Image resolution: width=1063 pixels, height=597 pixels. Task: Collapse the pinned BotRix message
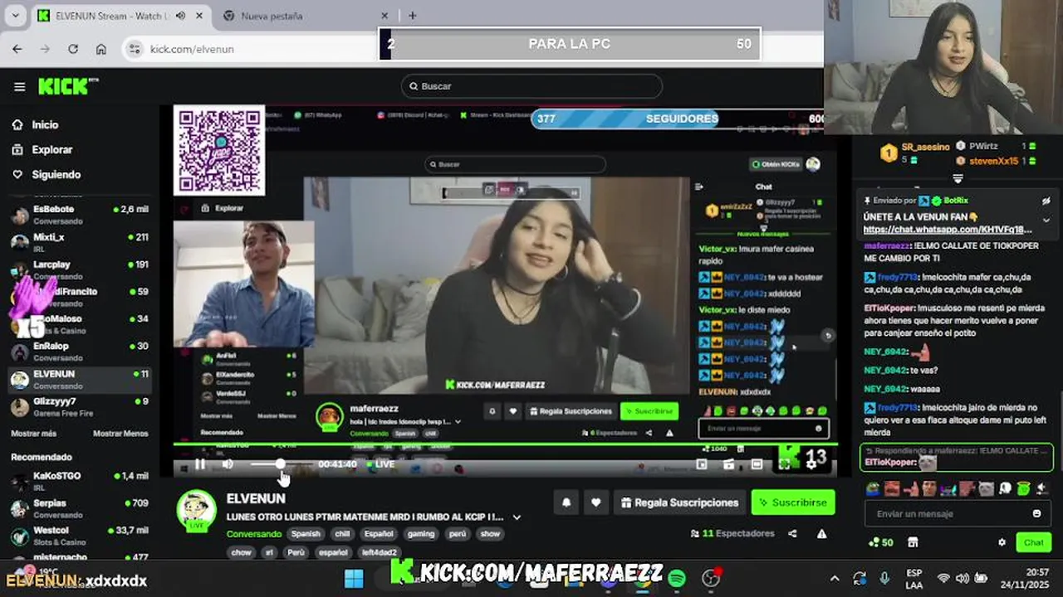pos(1046,220)
